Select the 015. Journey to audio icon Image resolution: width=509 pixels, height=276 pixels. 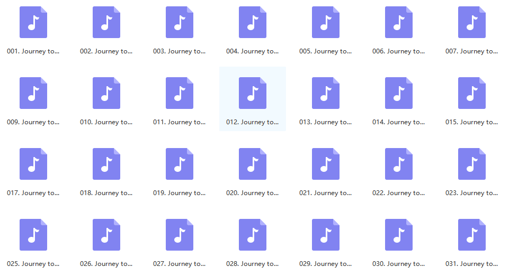(x=471, y=93)
